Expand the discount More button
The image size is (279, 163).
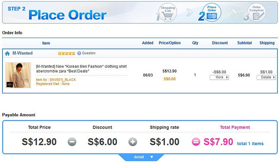pos(219,77)
